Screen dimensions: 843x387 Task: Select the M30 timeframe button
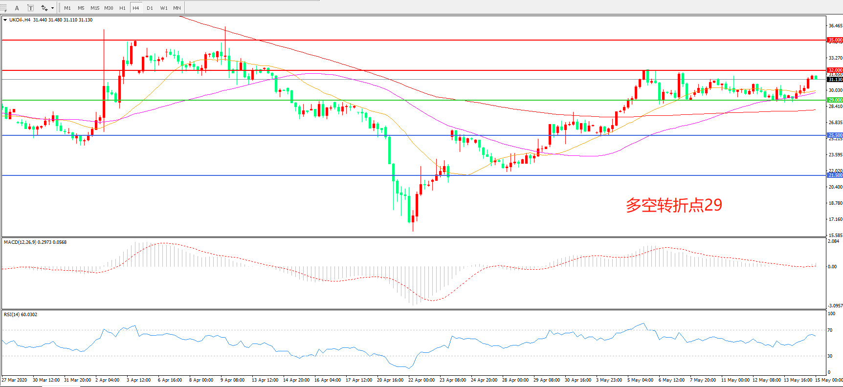[x=109, y=8]
